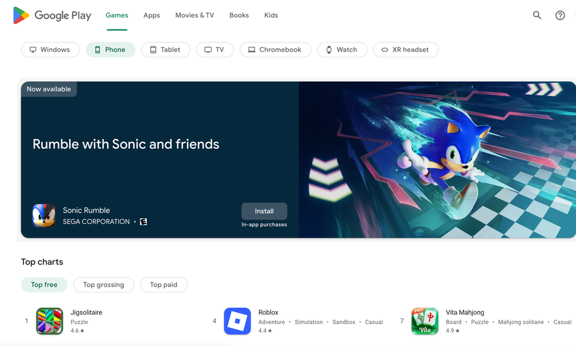Install Sonic Rumble

[x=264, y=211]
